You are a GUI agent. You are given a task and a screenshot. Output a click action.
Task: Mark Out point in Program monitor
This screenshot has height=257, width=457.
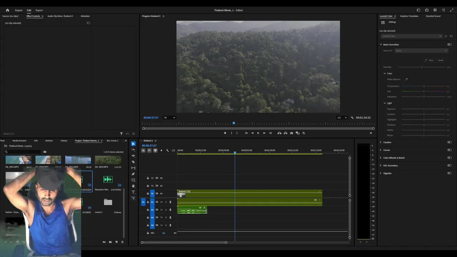237,133
